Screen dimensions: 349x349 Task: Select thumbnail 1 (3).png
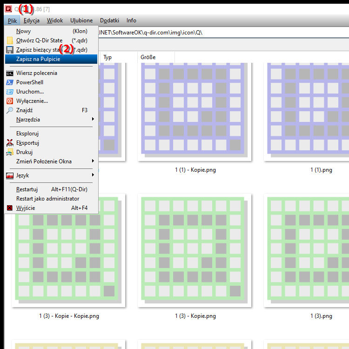(x=307, y=250)
